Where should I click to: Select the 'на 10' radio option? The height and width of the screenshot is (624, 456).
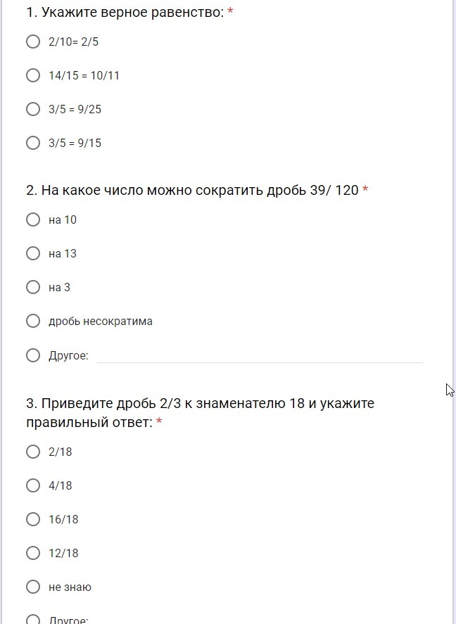pyautogui.click(x=33, y=219)
